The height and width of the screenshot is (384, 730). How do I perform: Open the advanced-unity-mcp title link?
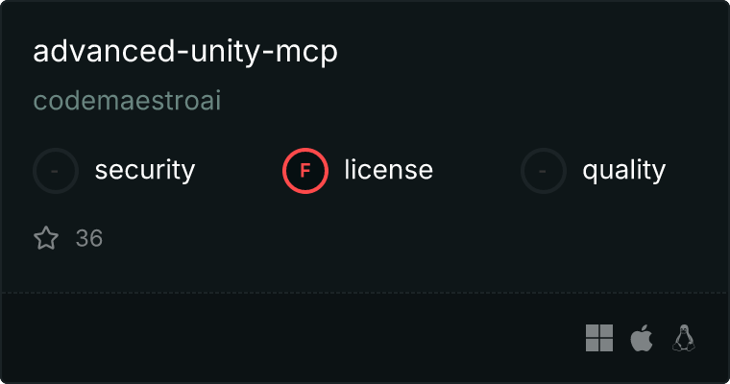185,52
